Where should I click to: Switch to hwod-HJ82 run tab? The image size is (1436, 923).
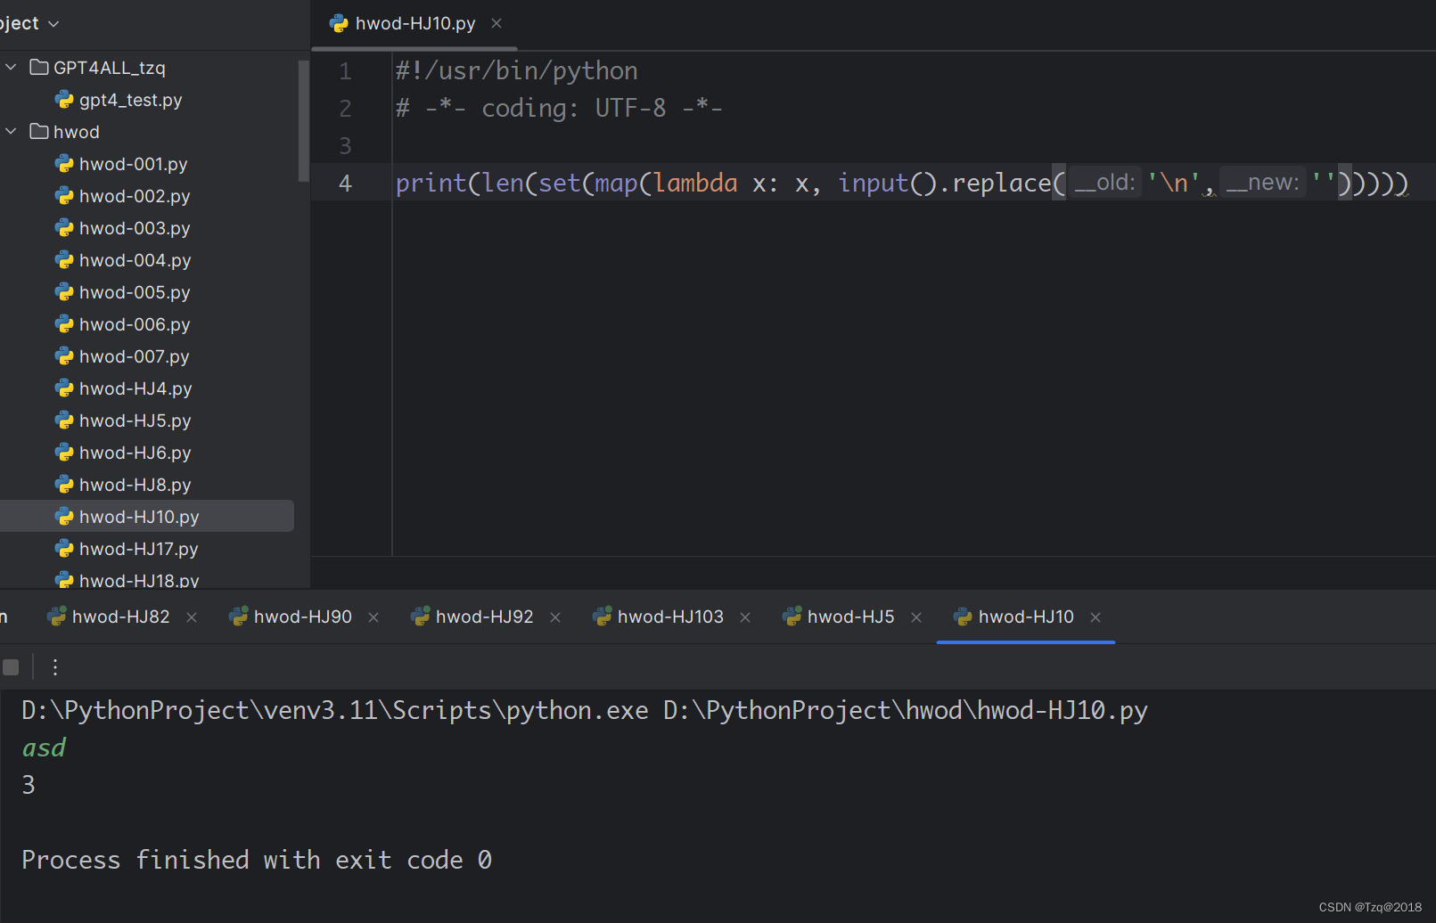[120, 617]
